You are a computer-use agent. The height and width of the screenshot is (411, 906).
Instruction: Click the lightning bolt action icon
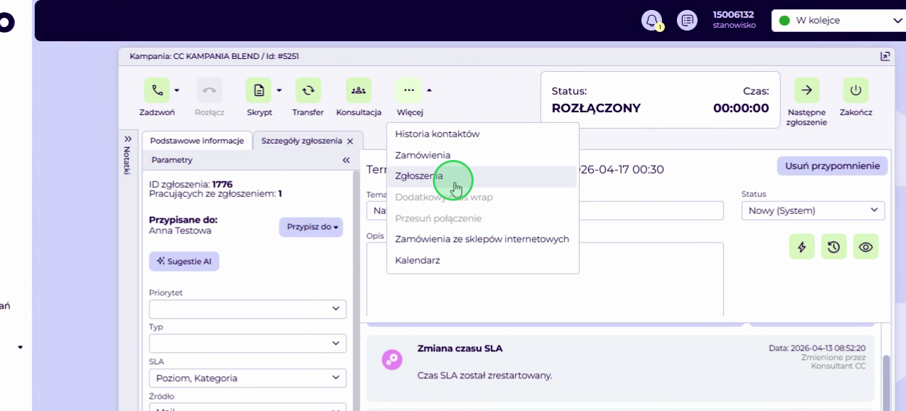[802, 247]
